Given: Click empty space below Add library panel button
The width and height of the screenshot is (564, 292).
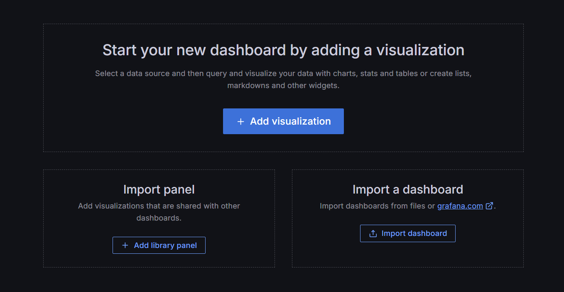Looking at the screenshot, I should coord(159,260).
